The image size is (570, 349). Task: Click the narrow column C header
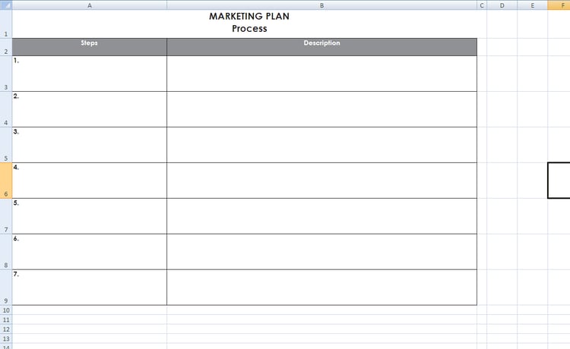[482, 5]
